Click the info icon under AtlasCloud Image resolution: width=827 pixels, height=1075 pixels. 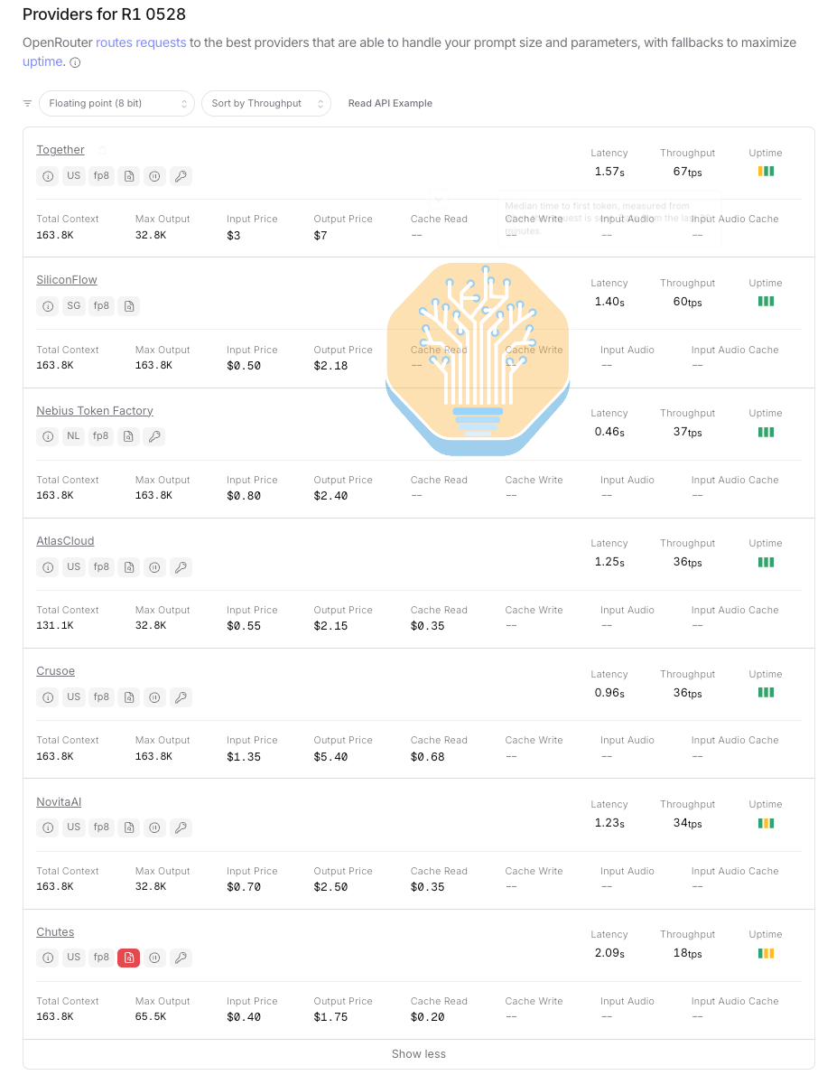click(48, 567)
